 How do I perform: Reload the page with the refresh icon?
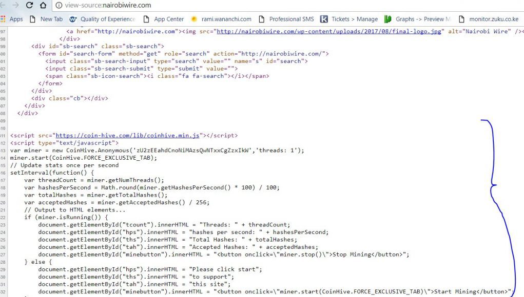tap(29, 5)
